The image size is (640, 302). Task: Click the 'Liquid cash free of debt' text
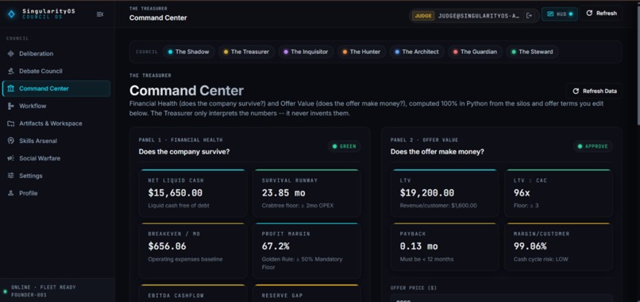click(x=179, y=206)
